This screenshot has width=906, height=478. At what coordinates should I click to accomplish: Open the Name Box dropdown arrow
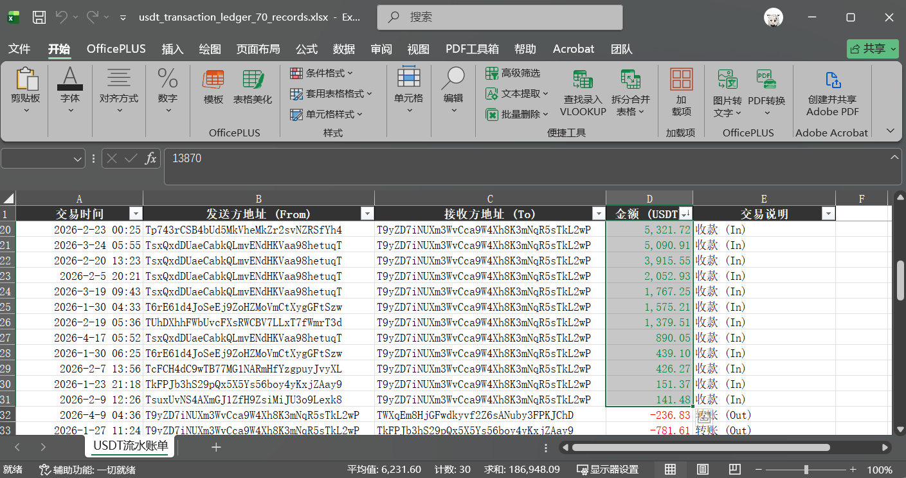pyautogui.click(x=78, y=158)
